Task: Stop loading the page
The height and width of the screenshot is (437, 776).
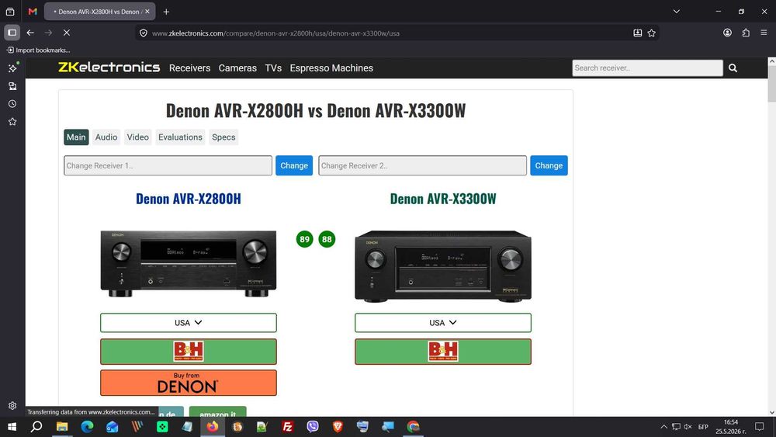Action: click(66, 33)
